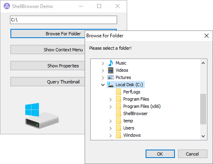The image size is (213, 164).
Task: Expand the temp folder node
Action: [x=111, y=121]
